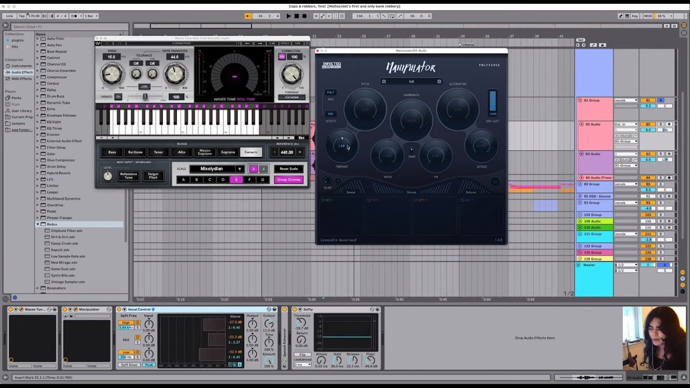690x388 pixels.
Task: Arm the transport Record button
Action: 304,16
